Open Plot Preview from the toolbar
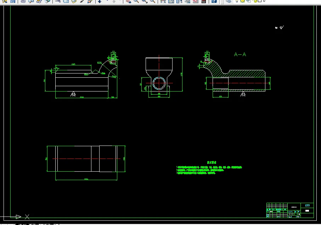 [x=31, y=1]
